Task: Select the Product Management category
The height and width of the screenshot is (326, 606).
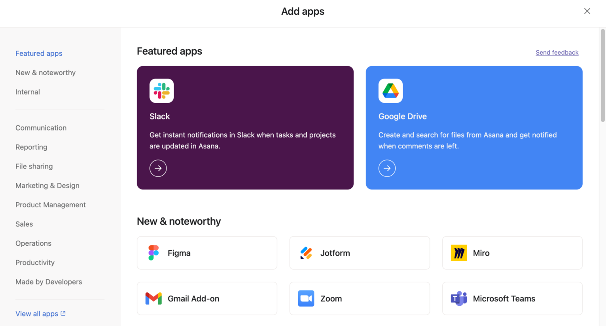Action: (x=51, y=205)
